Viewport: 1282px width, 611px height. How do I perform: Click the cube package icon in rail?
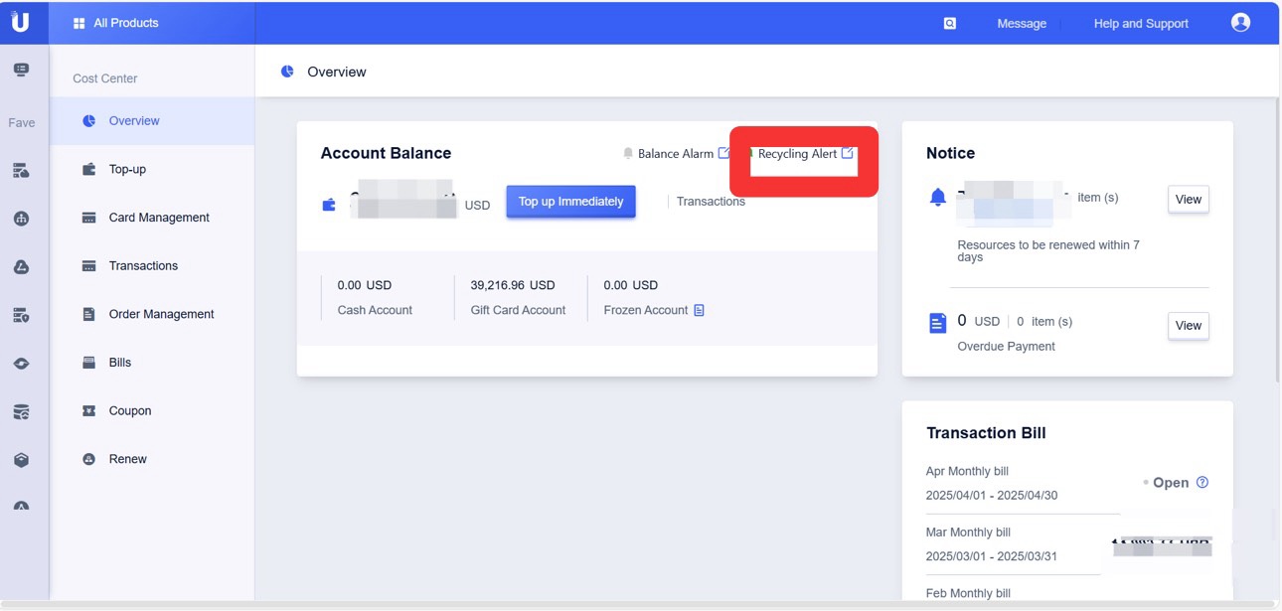tap(21, 460)
